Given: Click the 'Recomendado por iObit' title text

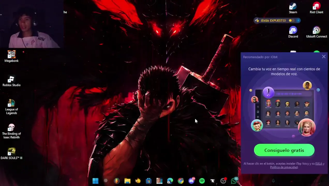Looking at the screenshot, I should (260, 57).
